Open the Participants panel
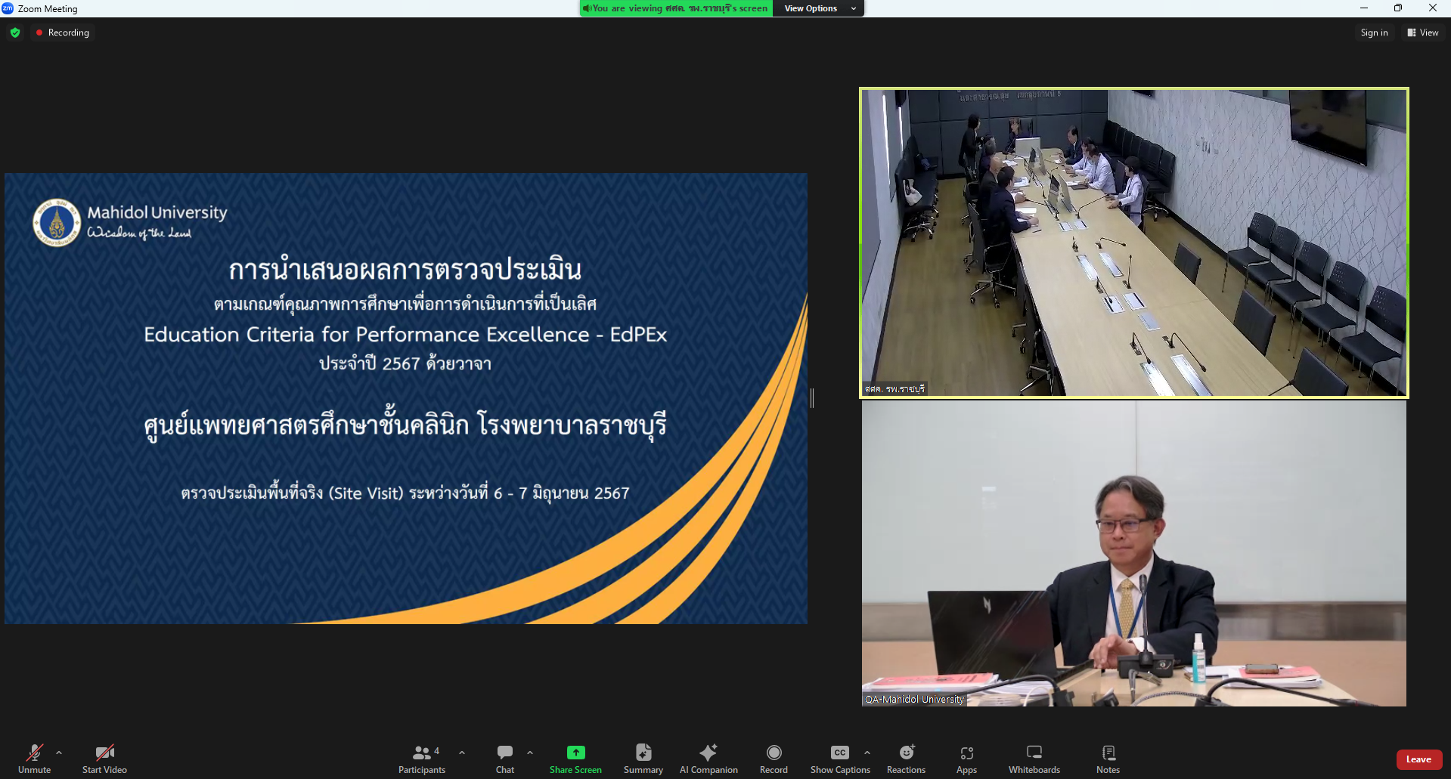The width and height of the screenshot is (1451, 779). 422,759
